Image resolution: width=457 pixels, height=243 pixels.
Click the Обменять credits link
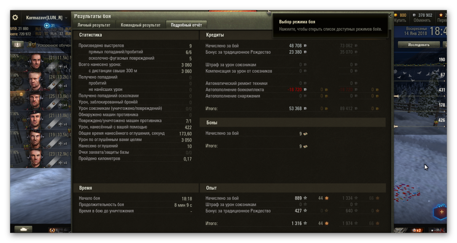click(x=422, y=21)
